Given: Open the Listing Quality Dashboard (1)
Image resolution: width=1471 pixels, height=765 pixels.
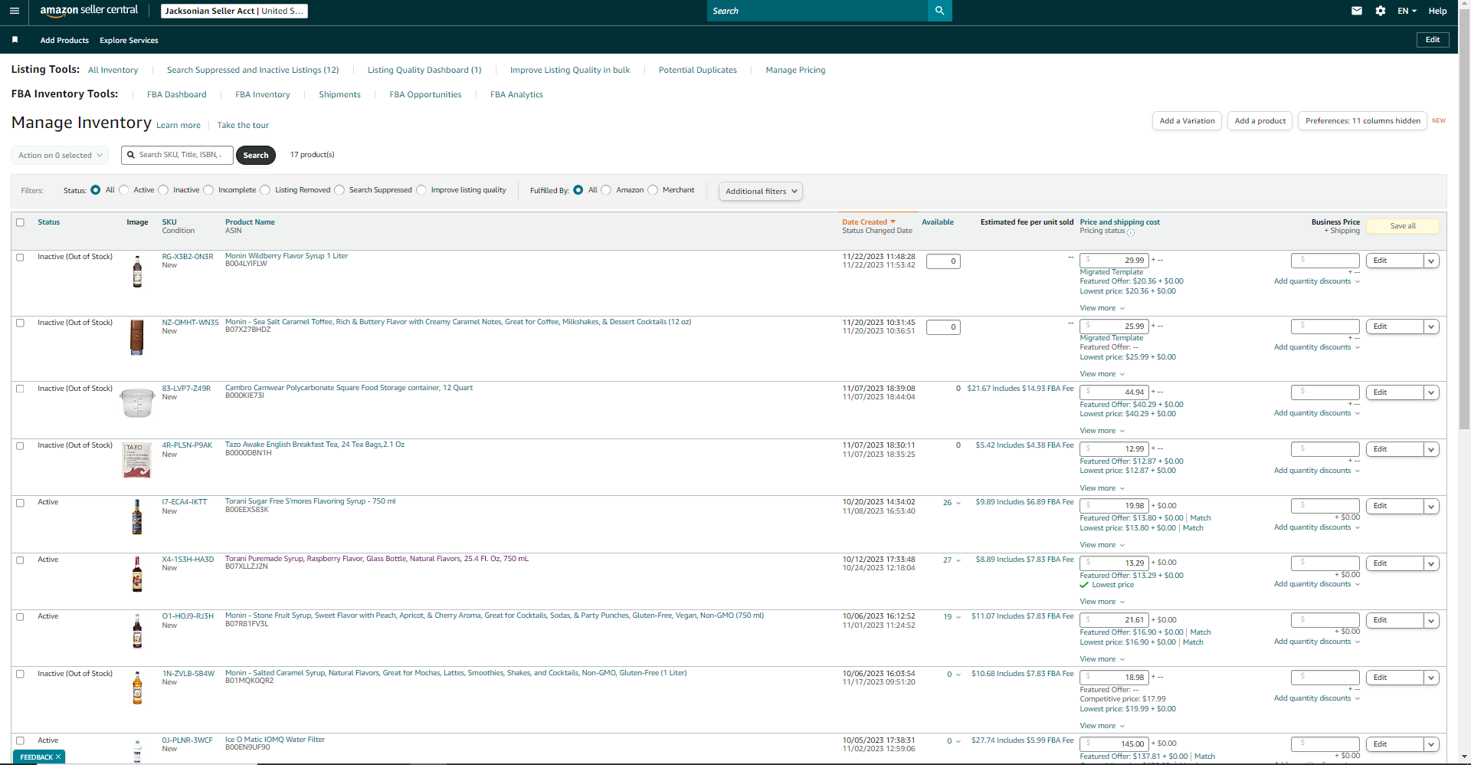Looking at the screenshot, I should tap(424, 70).
